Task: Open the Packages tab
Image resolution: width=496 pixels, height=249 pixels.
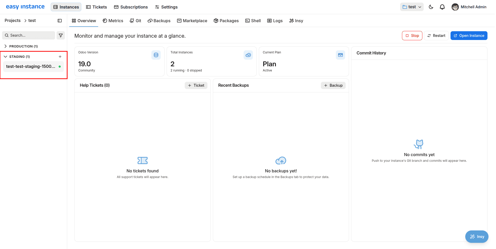Action: click(226, 21)
